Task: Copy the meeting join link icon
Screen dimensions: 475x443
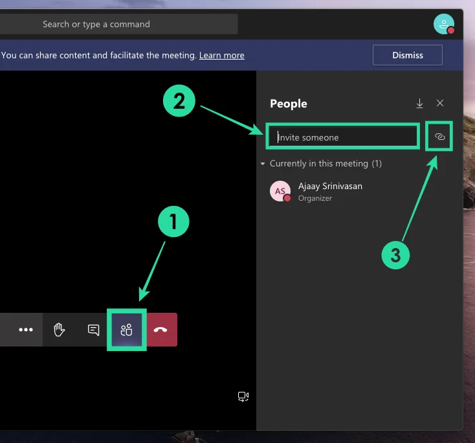Action: (x=439, y=137)
